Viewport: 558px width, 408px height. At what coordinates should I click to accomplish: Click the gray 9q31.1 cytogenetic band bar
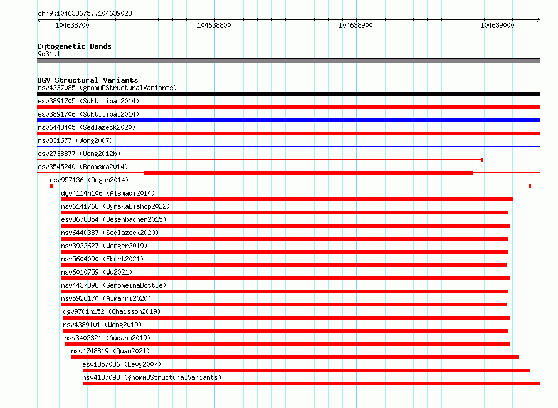[288, 61]
